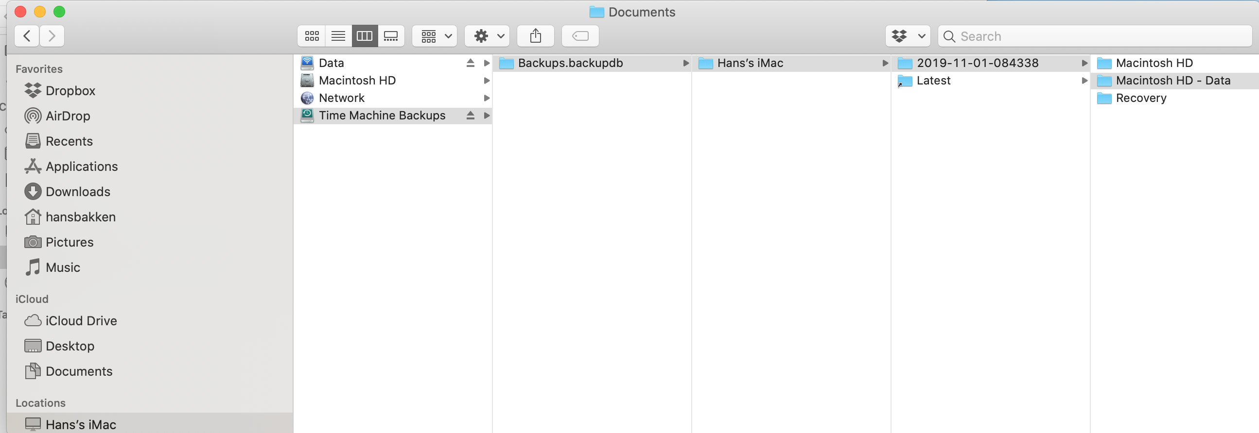The height and width of the screenshot is (433, 1259).
Task: Open the gear Action menu
Action: 487,36
